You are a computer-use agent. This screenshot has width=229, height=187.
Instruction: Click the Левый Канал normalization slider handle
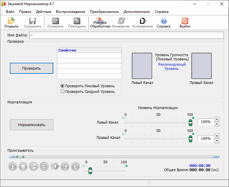pos(190,122)
